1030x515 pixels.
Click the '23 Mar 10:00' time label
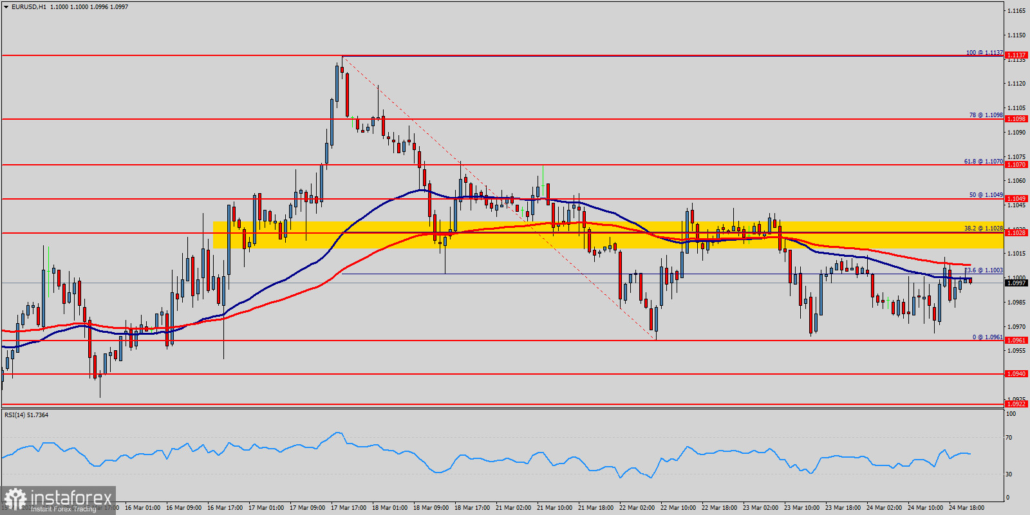801,508
